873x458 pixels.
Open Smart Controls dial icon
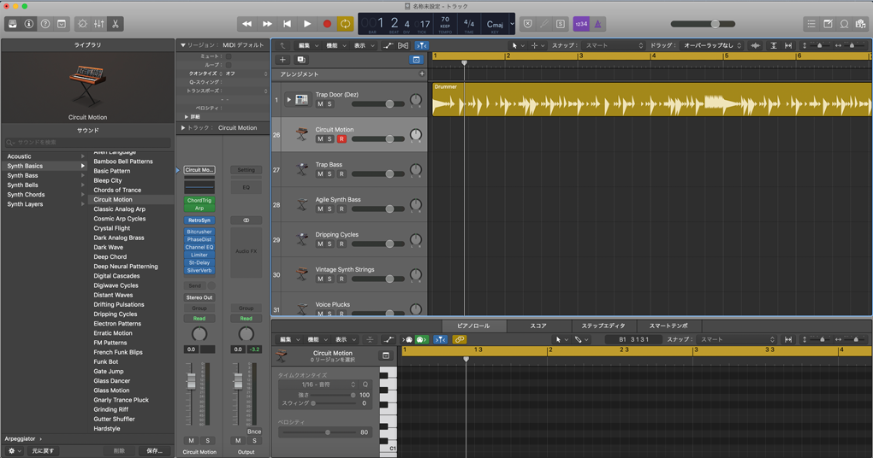click(x=82, y=24)
